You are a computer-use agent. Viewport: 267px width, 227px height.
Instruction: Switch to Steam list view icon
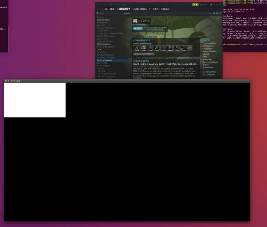[x=217, y=13]
